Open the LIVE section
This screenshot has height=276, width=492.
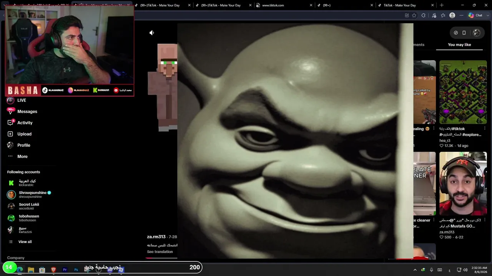click(x=17, y=100)
